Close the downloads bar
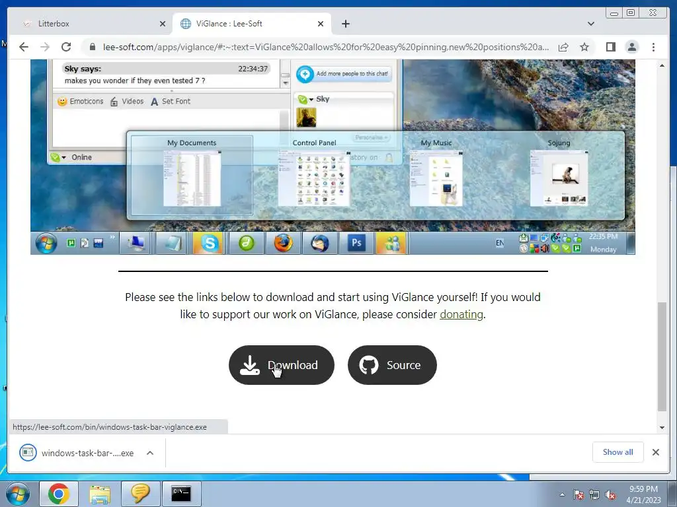 (x=655, y=452)
